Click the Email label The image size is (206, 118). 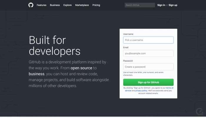pyautogui.click(x=126, y=47)
